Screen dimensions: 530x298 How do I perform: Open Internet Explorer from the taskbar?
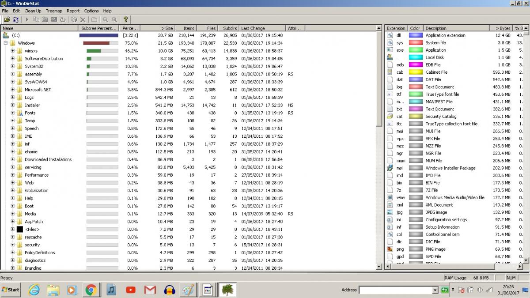point(34,290)
